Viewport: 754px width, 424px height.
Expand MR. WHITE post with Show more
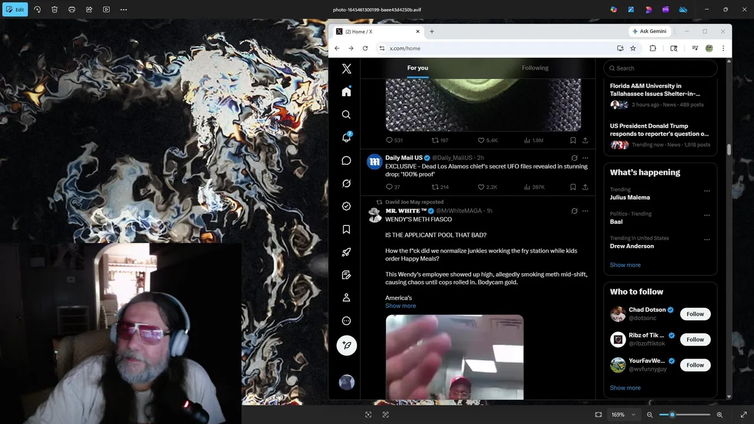pos(401,306)
